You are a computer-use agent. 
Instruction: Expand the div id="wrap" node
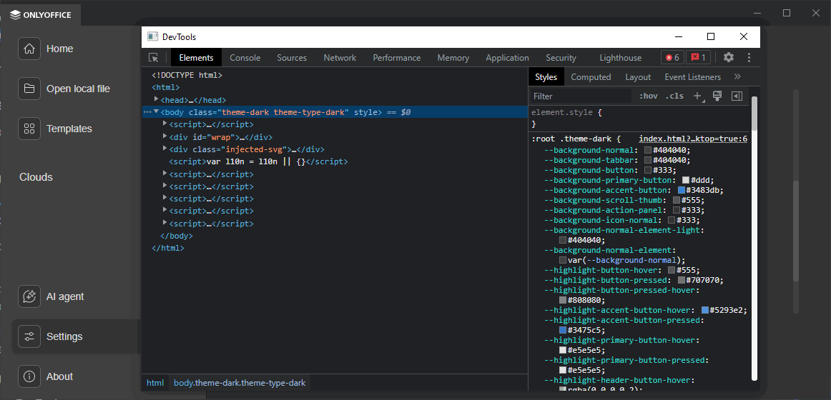pos(164,136)
